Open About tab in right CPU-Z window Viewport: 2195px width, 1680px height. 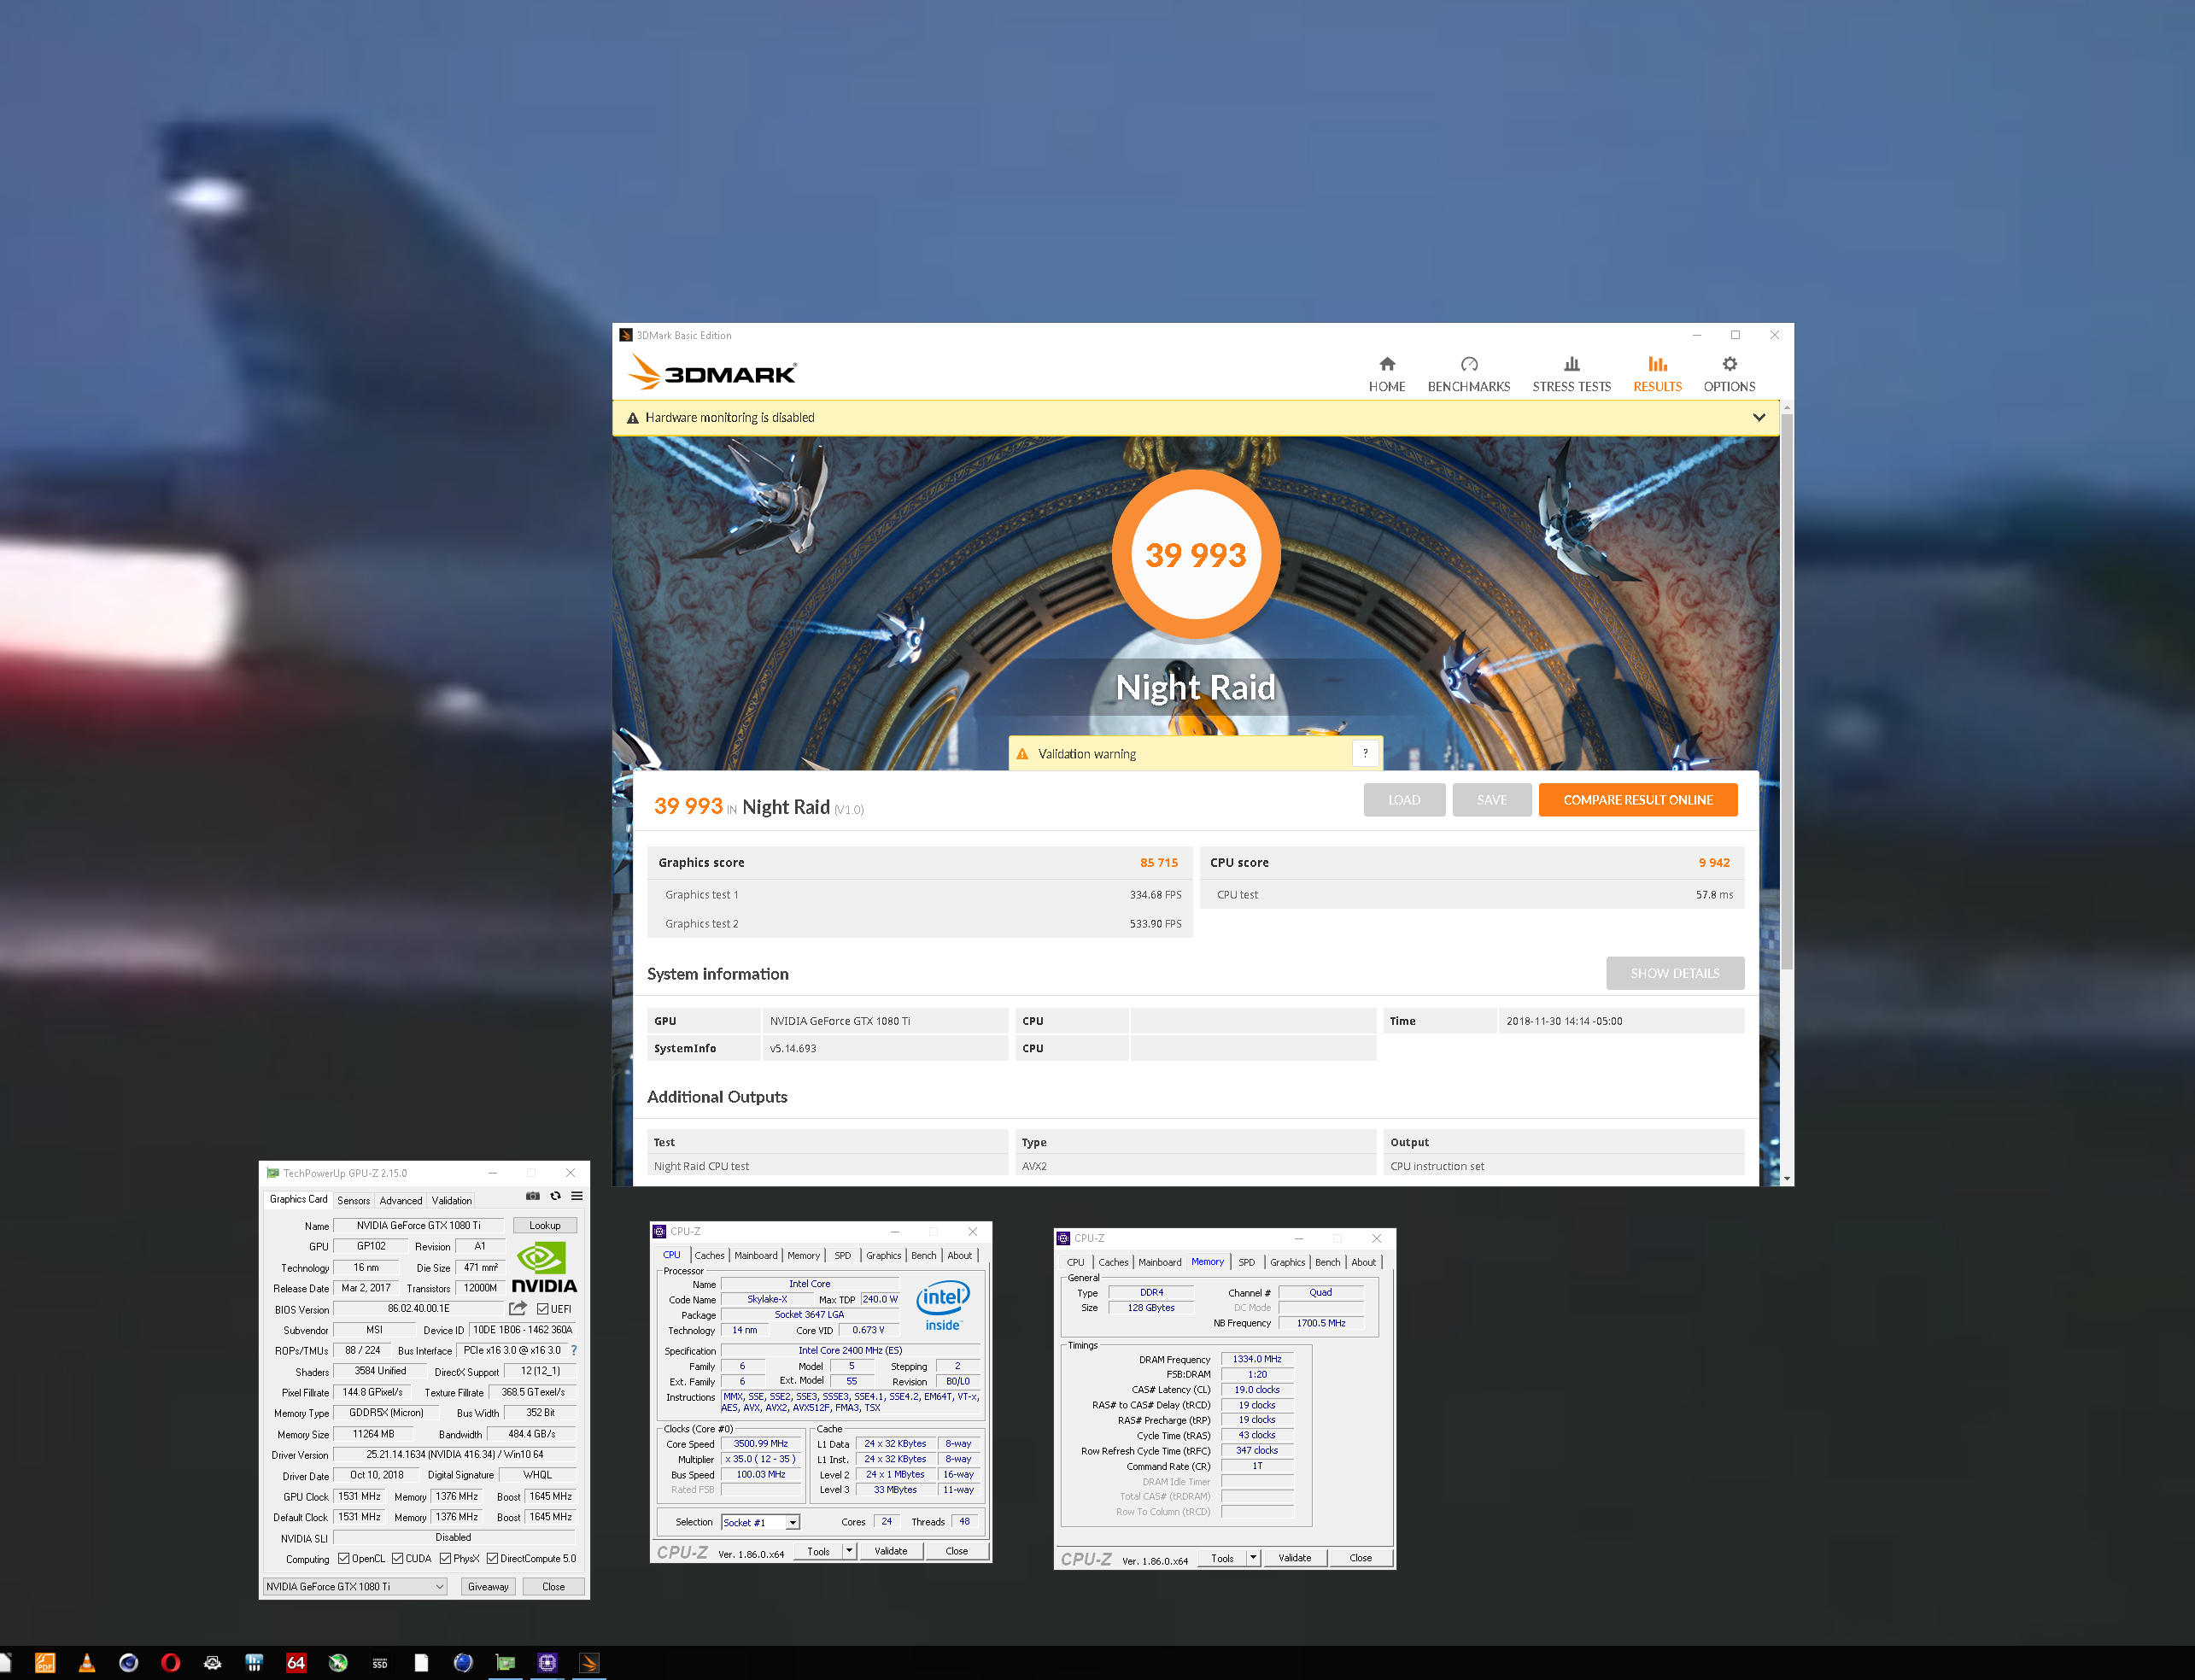tap(1363, 1262)
